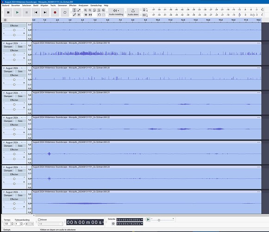Start playback with the green Play button
This screenshot has height=232, width=269.
tap(17, 13)
